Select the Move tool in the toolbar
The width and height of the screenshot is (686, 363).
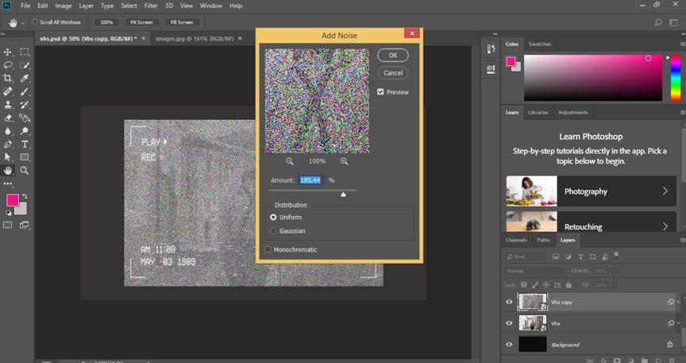pyautogui.click(x=8, y=52)
